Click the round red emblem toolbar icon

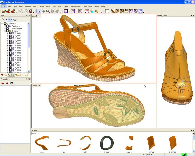point(31,11)
